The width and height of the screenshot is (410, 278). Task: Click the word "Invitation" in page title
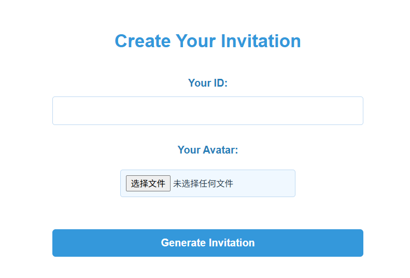261,41
